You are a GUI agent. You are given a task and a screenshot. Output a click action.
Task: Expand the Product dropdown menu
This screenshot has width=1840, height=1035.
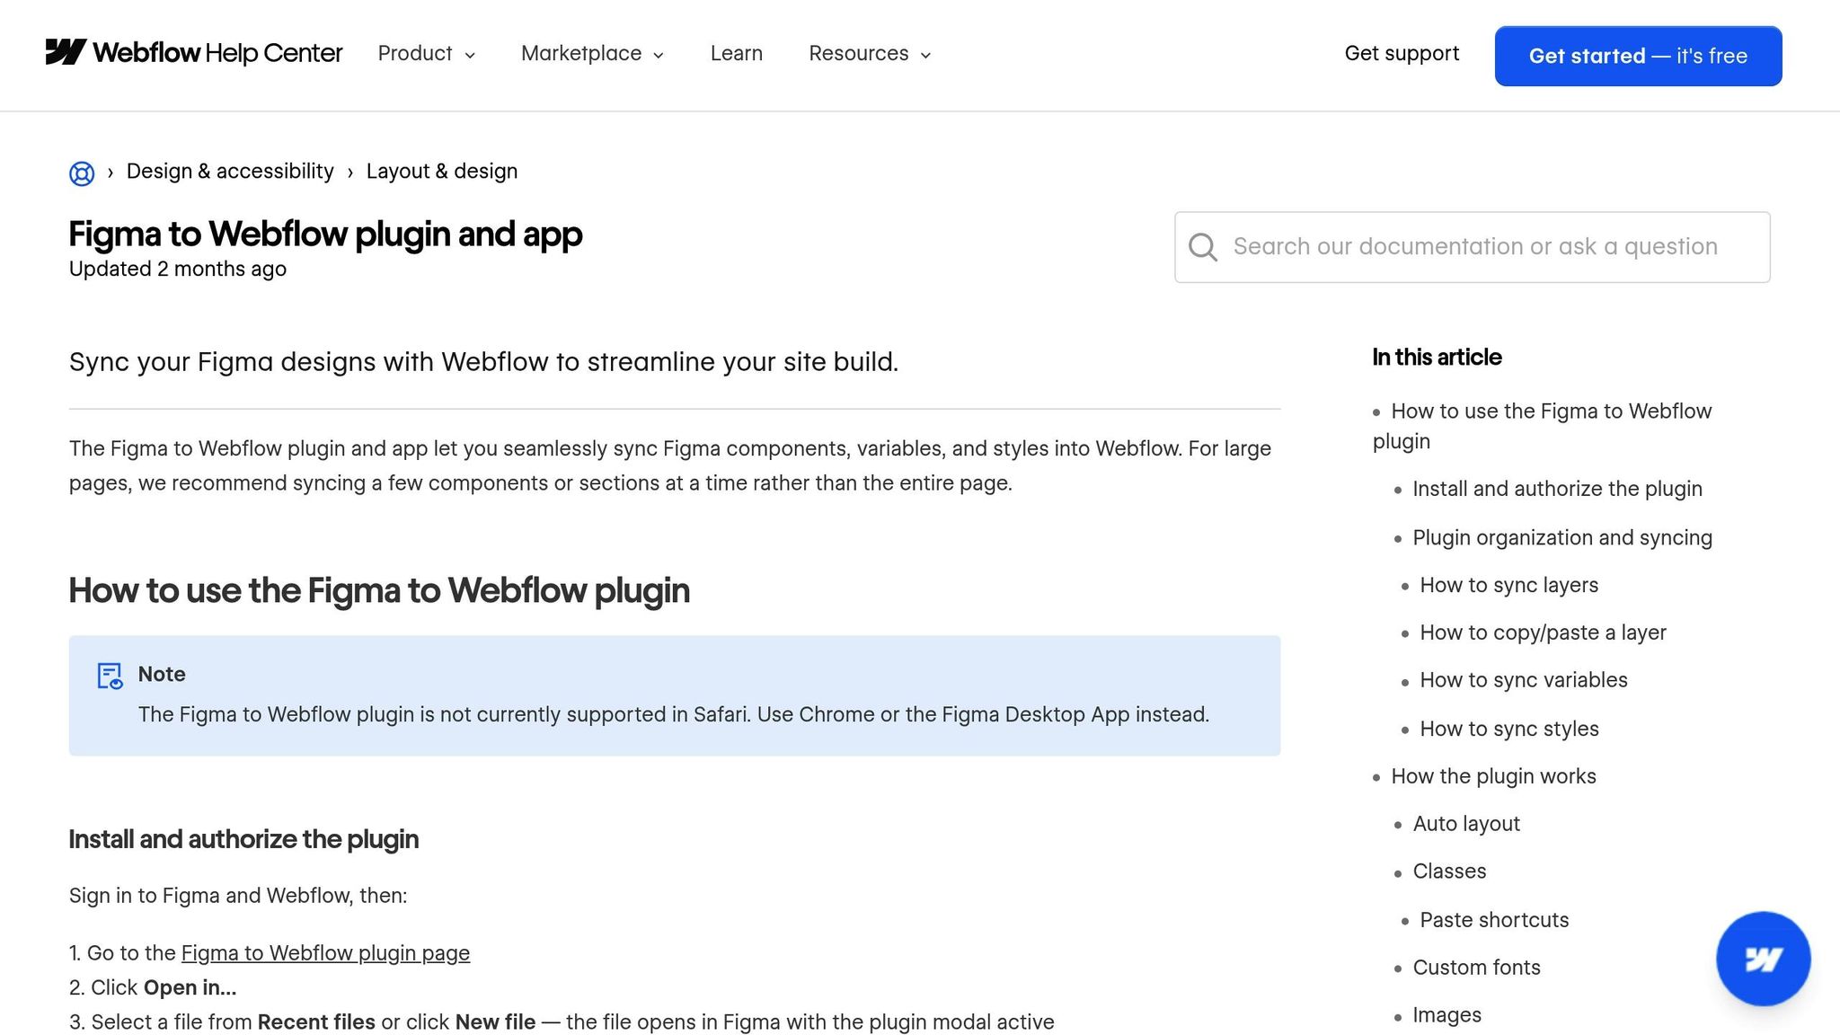click(425, 54)
